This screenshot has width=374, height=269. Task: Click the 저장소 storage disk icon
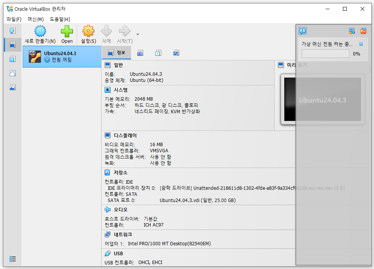click(x=108, y=173)
